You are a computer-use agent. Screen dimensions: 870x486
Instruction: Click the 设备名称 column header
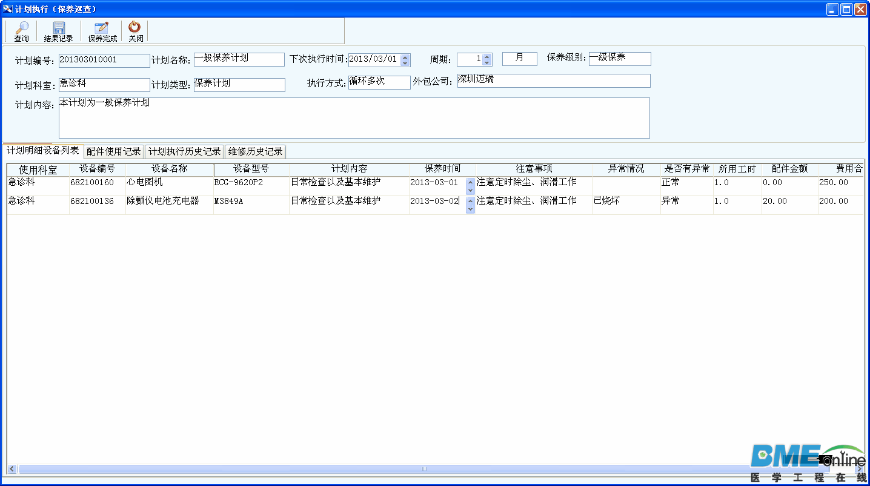pyautogui.click(x=170, y=169)
